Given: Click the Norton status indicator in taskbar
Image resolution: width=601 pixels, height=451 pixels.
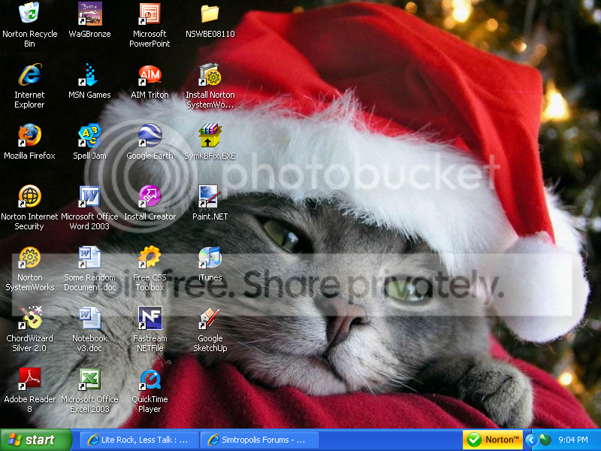Looking at the screenshot, I should click(493, 440).
